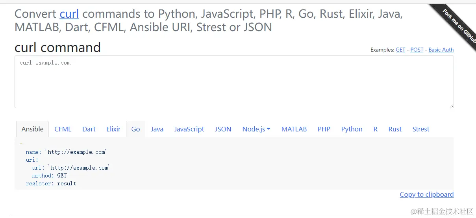This screenshot has width=476, height=218.
Task: Expand the Node.js dropdown tab
Action: coord(256,129)
